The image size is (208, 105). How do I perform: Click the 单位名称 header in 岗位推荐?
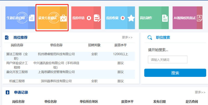pos(56,45)
